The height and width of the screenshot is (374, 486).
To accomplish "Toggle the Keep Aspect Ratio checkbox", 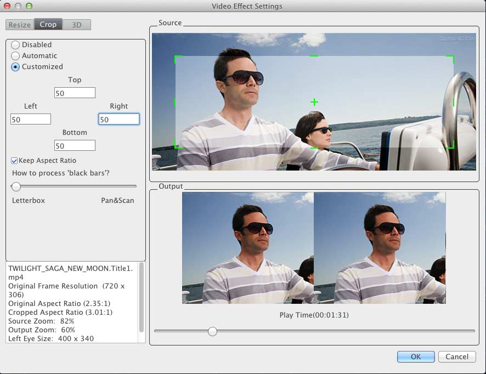I will pos(14,161).
